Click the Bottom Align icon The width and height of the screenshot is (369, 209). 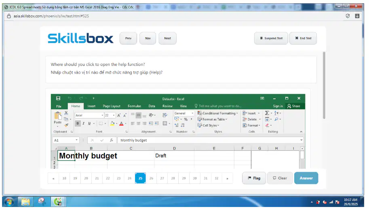tap(145, 115)
